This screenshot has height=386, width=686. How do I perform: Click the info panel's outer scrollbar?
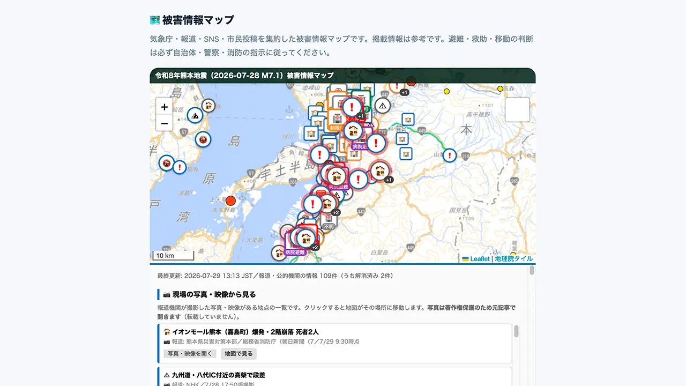point(532,325)
